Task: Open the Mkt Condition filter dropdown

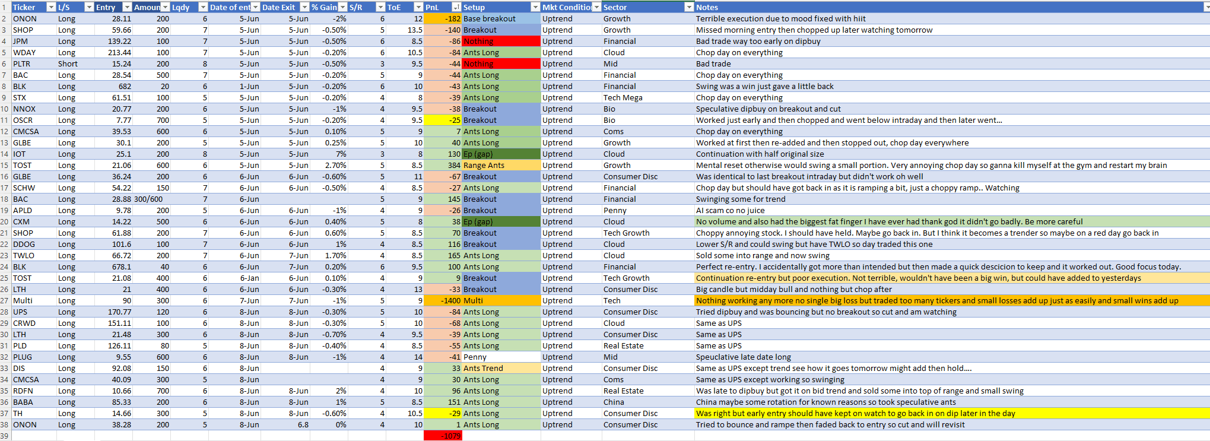Action: click(x=596, y=7)
